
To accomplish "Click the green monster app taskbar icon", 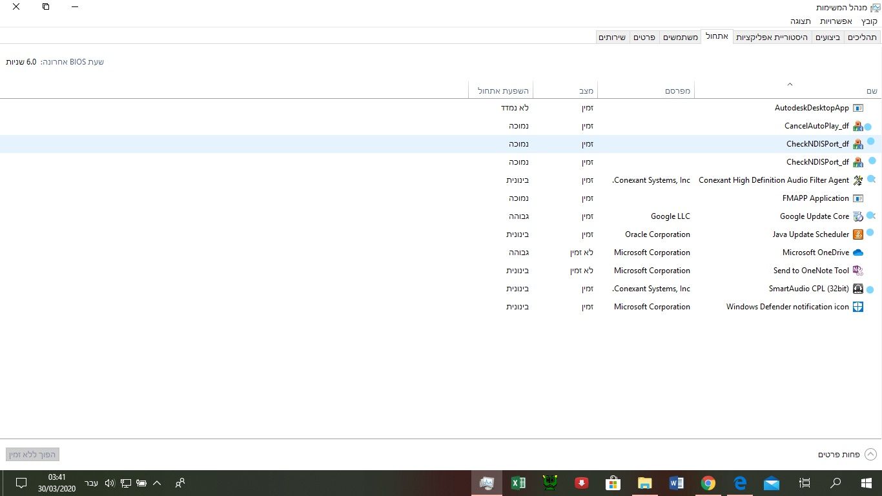I will [549, 483].
